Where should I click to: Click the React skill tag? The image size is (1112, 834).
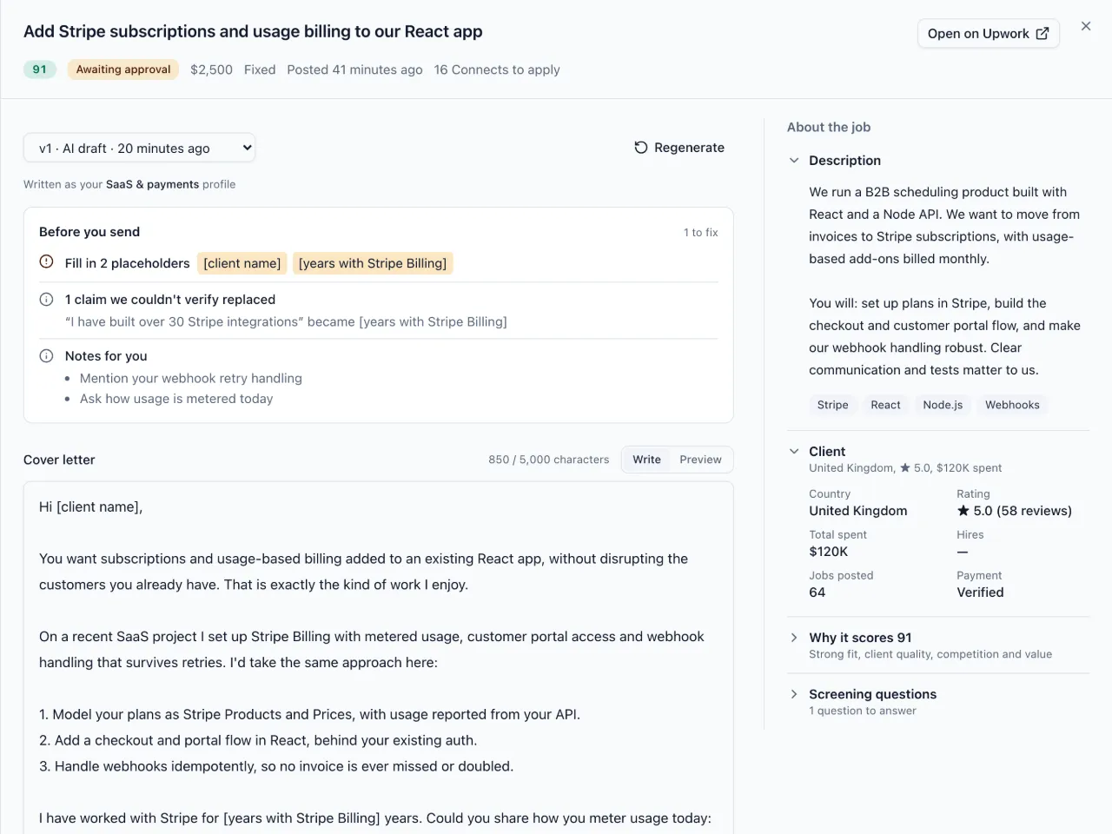click(885, 405)
